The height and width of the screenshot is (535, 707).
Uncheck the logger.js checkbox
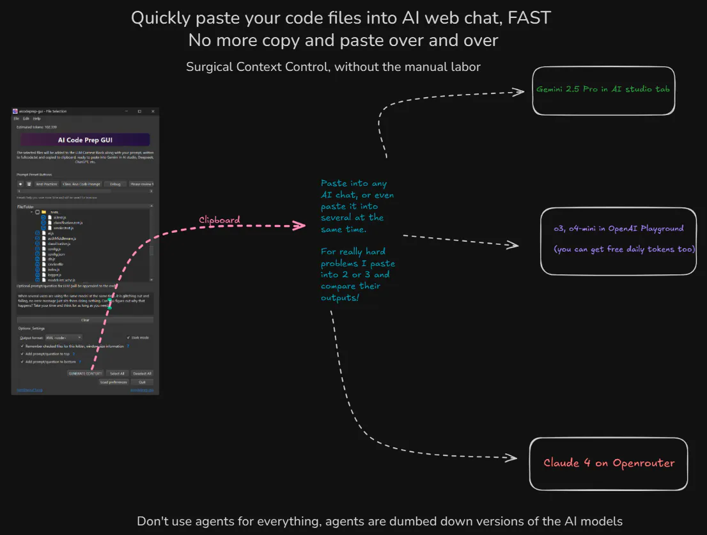[x=38, y=275]
